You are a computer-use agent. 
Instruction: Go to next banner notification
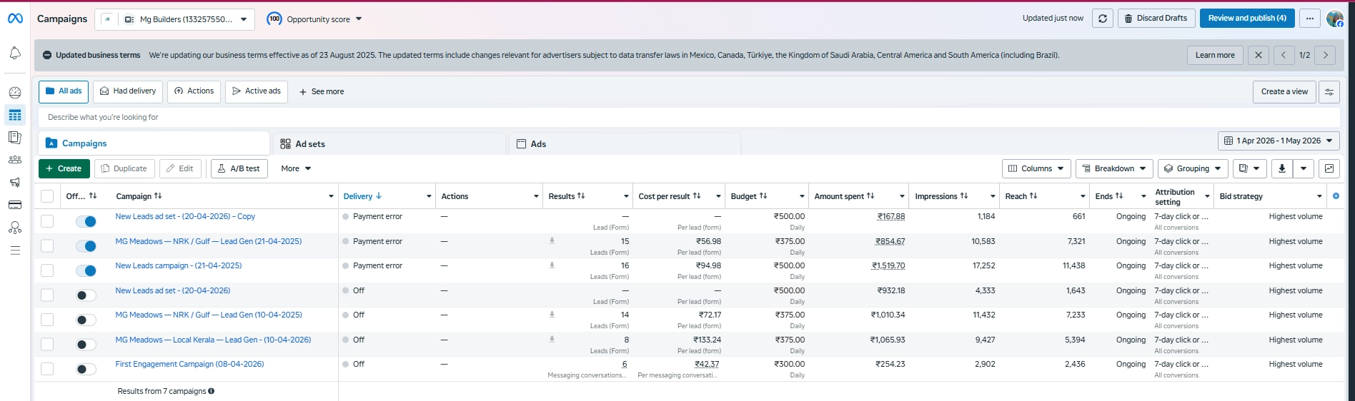[x=1325, y=55]
